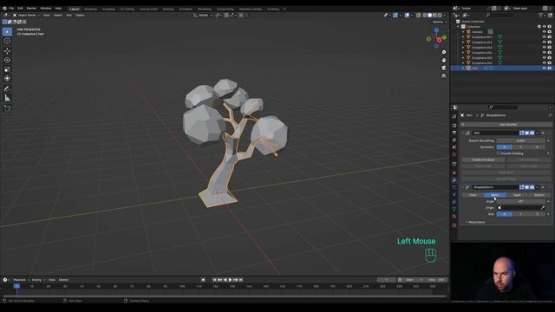Open the Playback dropdown in timeline
555x312 pixels.
21,280
